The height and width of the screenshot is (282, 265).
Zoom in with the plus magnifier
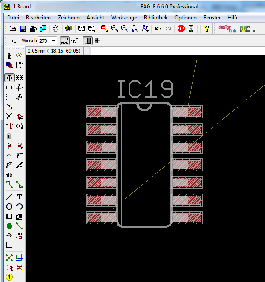coord(114,29)
